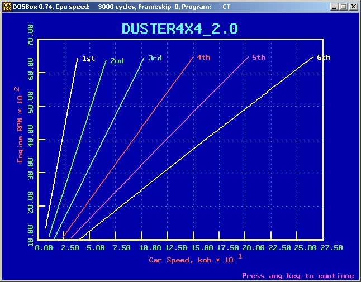Click the 50.00 RPM axis value
Image resolution: width=361 pixels, height=282 pixels.
click(x=30, y=102)
